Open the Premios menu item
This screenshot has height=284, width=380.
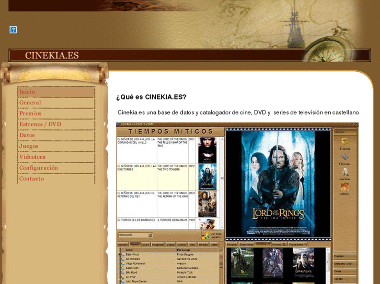coord(56,114)
